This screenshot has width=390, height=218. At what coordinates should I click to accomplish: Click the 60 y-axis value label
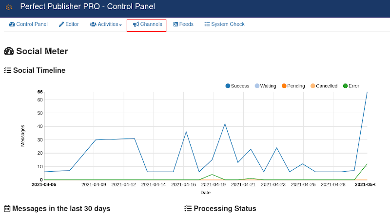[x=40, y=100]
